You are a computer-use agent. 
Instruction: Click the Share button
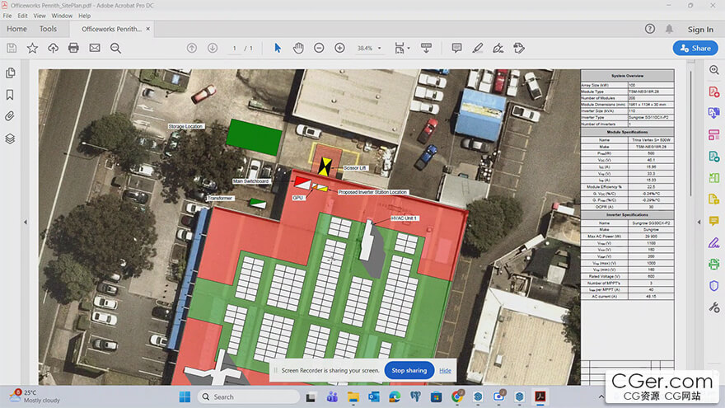pos(695,48)
